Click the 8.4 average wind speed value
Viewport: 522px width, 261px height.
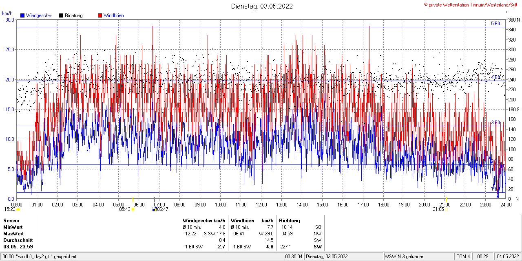click(222, 240)
